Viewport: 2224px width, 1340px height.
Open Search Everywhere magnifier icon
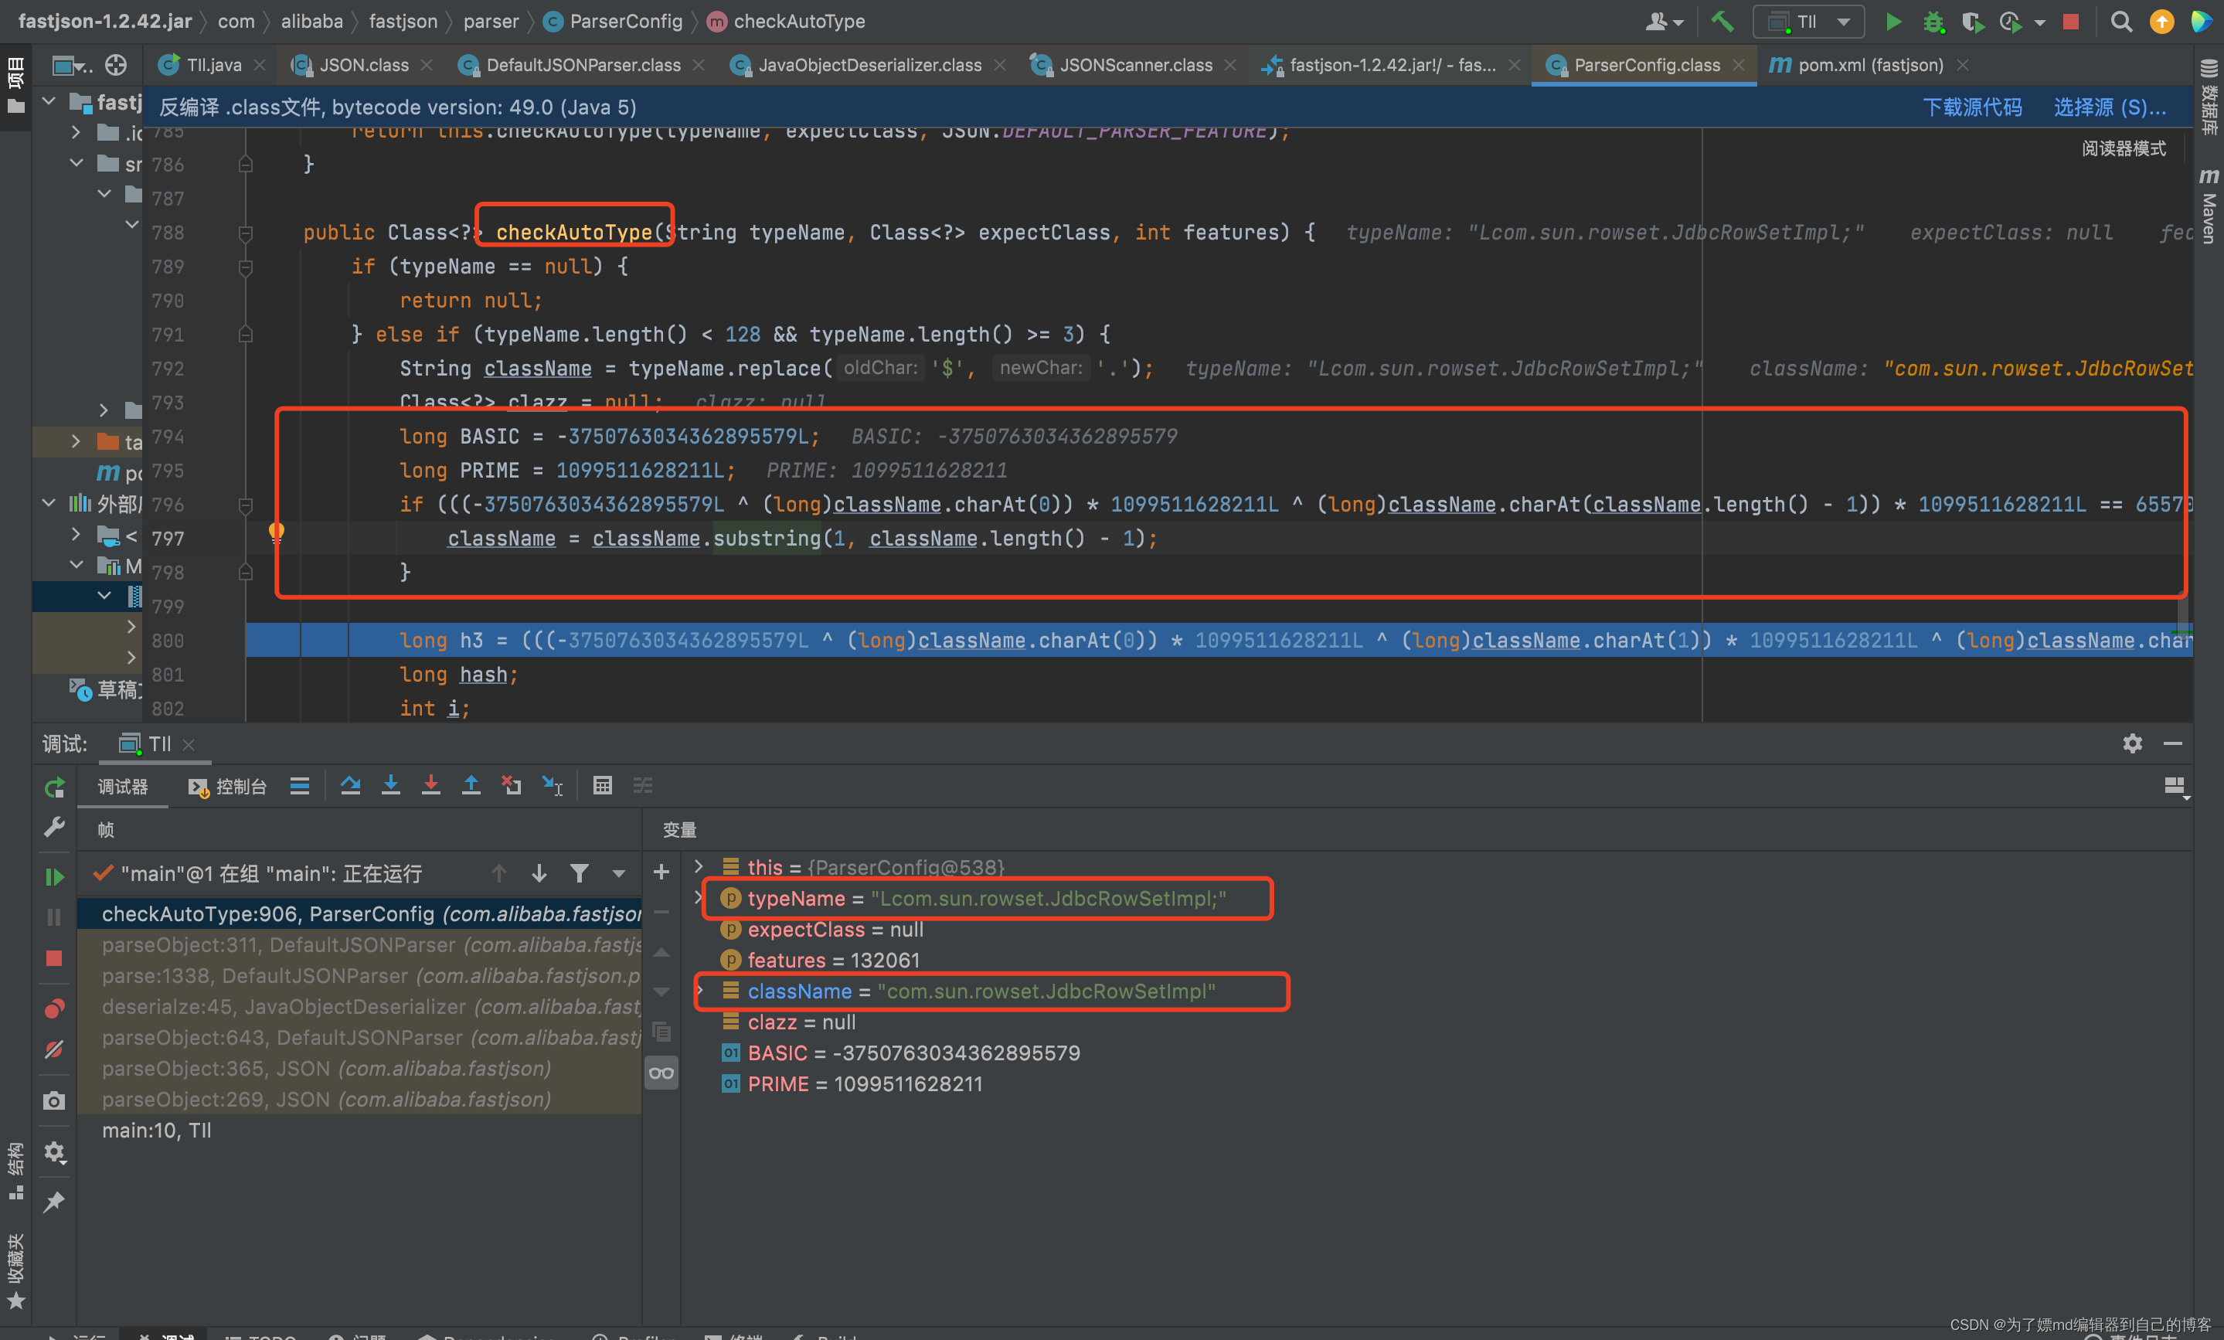pyautogui.click(x=2121, y=21)
